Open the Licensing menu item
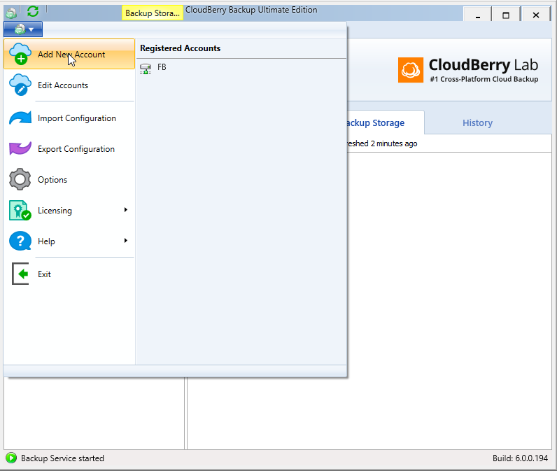This screenshot has height=471, width=557. 69,210
